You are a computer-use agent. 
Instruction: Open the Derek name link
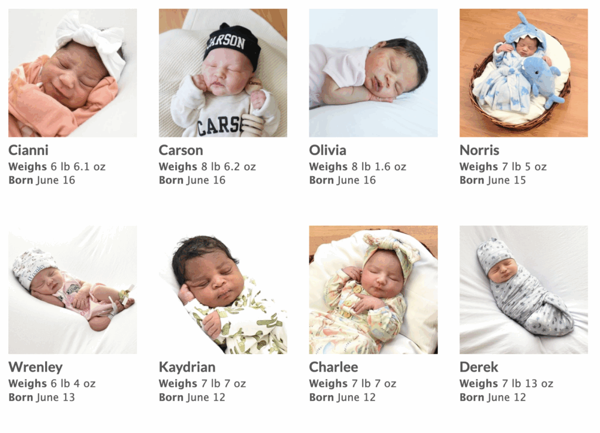pos(479,367)
